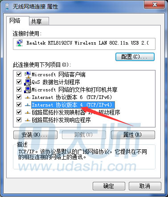The width and height of the screenshot is (168, 197).
Task: Disable the TCP/IPv6 protocol checkbox
Action: (x=19, y=97)
